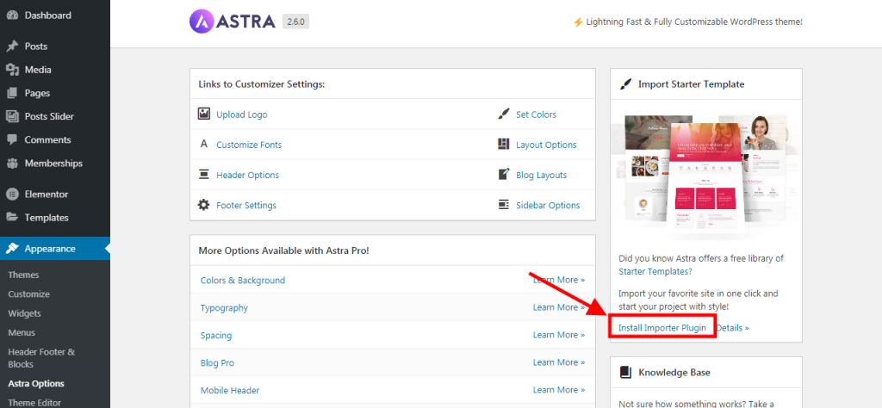Click the Blog Layouts link
The width and height of the screenshot is (882, 408).
542,176
